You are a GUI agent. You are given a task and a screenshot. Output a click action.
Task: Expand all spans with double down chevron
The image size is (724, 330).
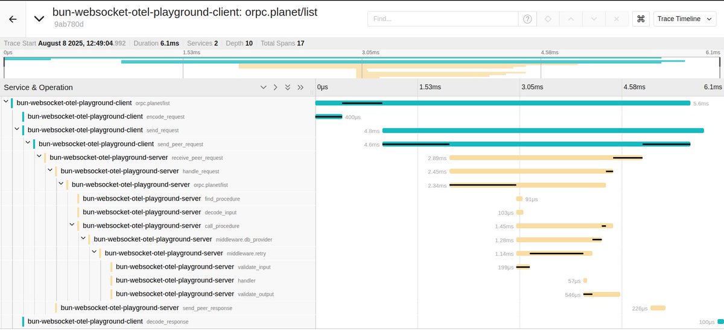(x=288, y=87)
